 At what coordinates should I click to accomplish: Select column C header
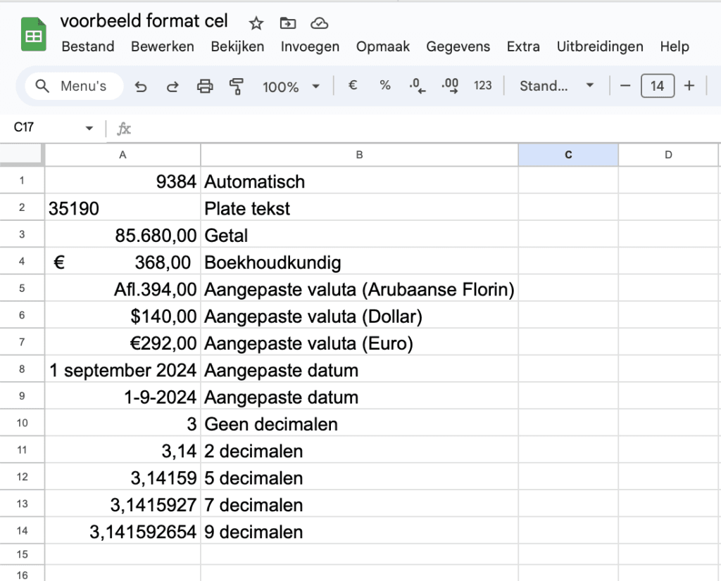pos(568,155)
